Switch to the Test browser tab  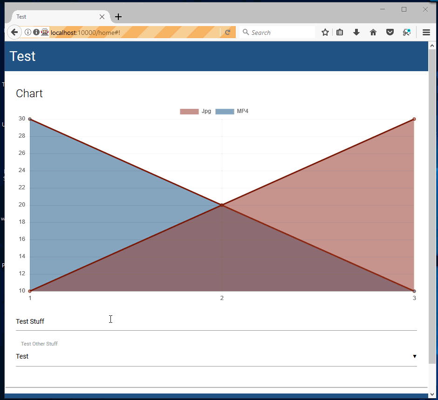pos(51,16)
